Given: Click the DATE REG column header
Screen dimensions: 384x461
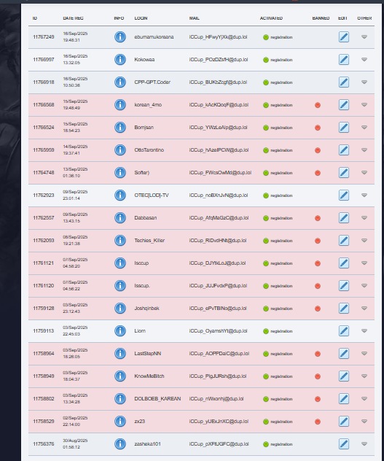Looking at the screenshot, I should point(73,18).
